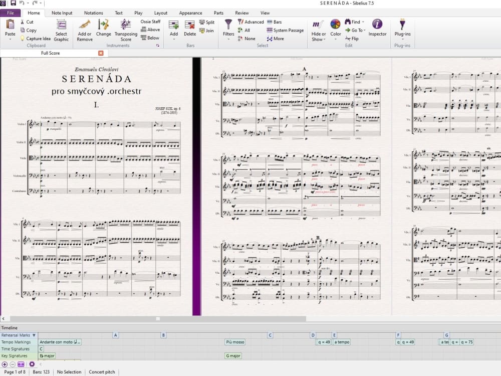Click the Page 1 of 8 status entry

pyautogui.click(x=15, y=372)
